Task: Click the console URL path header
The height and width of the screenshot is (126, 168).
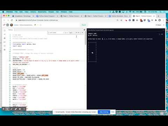Action: click(x=100, y=30)
